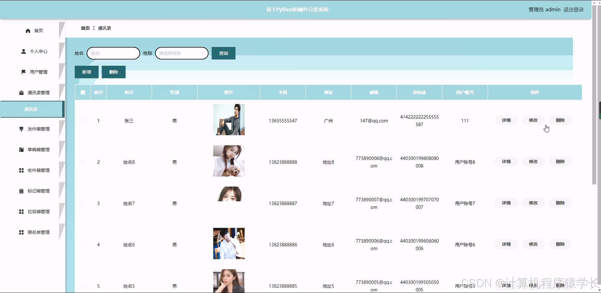Click the icon beside 发件箱管理

pyautogui.click(x=21, y=129)
